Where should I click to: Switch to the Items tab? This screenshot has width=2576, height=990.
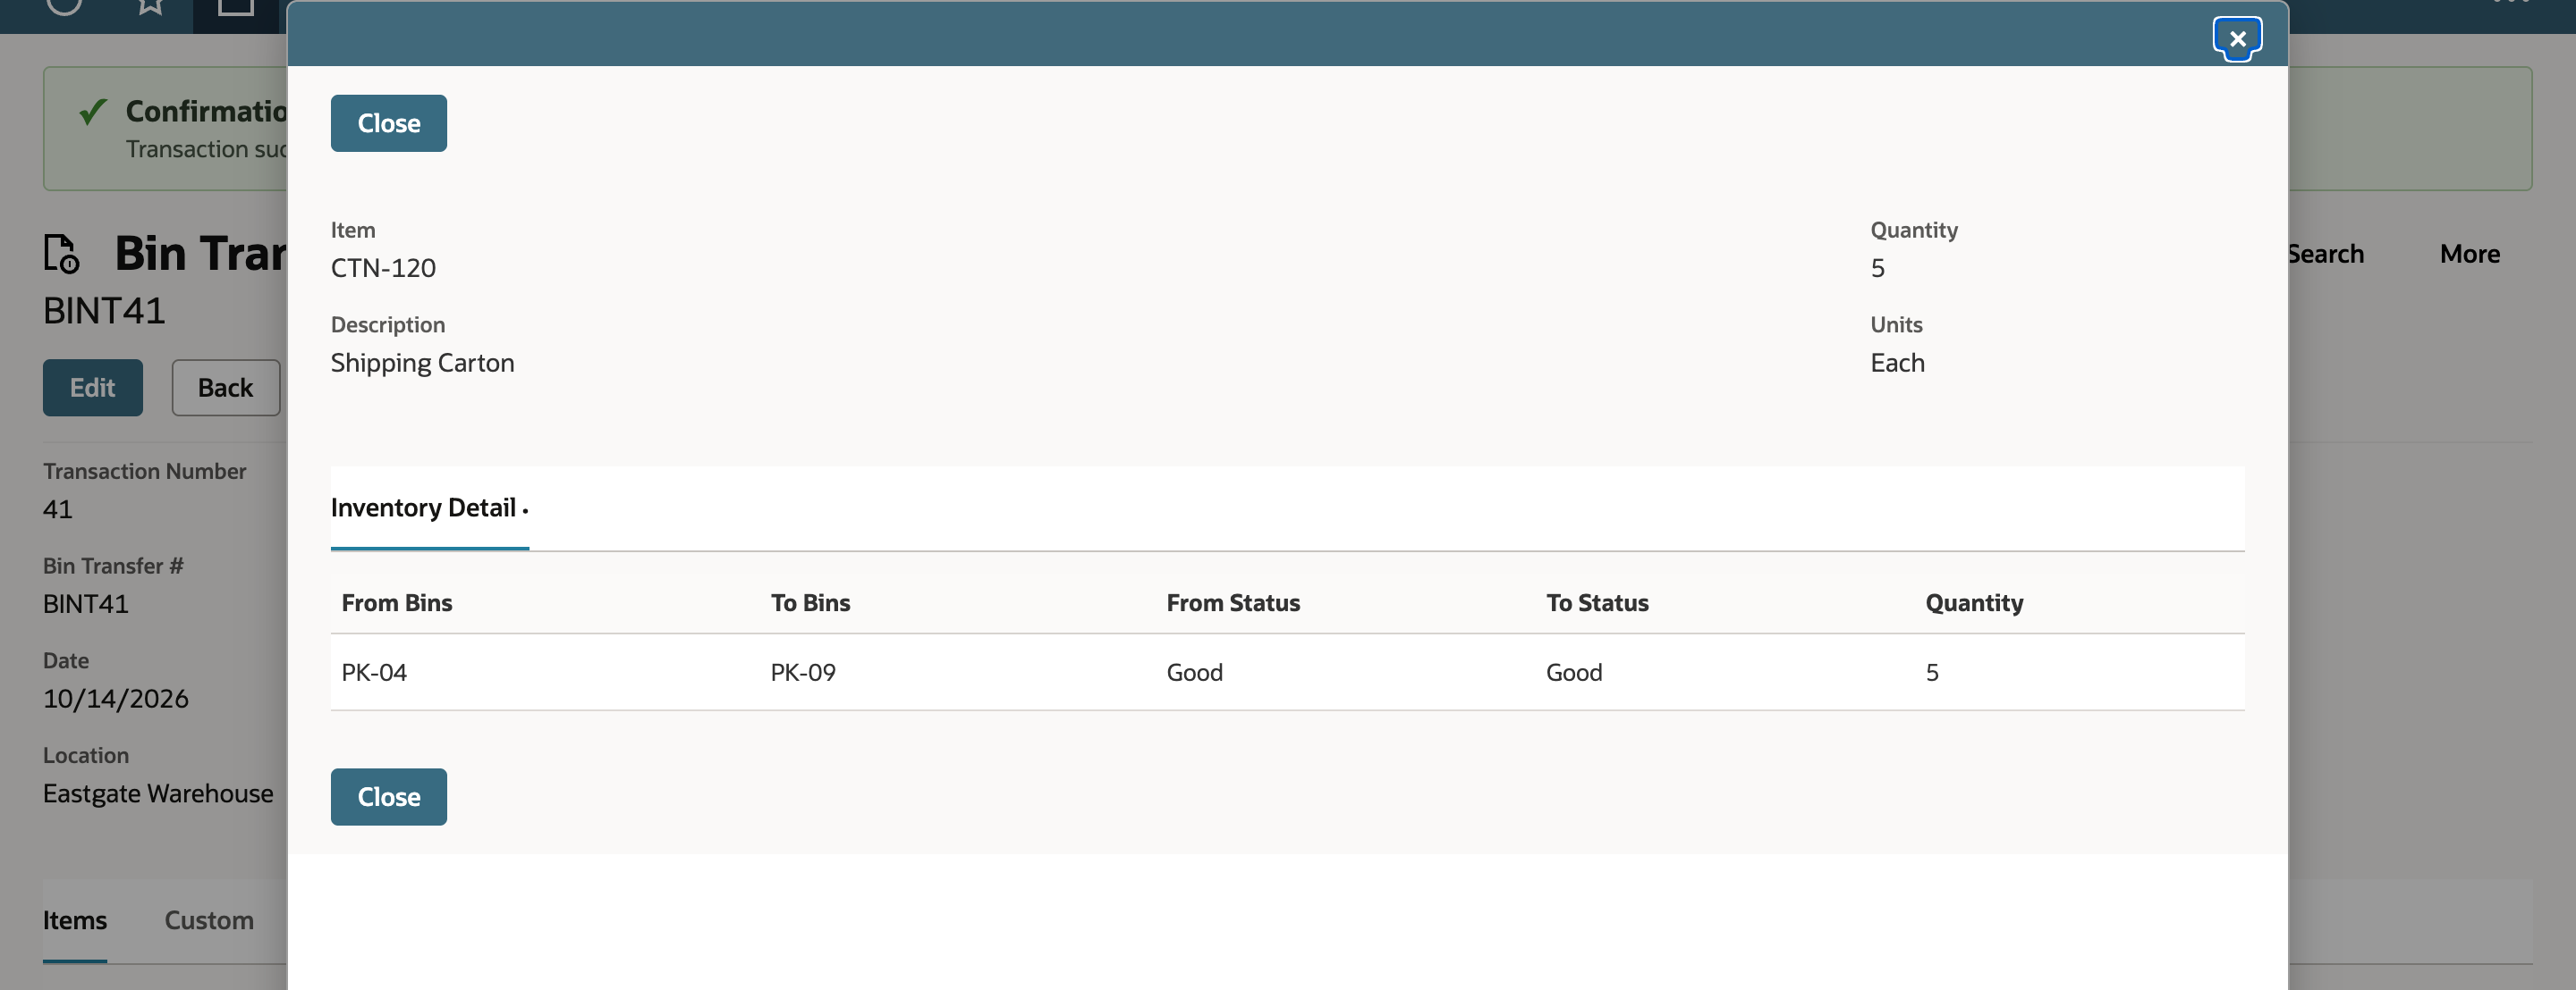pyautogui.click(x=75, y=920)
